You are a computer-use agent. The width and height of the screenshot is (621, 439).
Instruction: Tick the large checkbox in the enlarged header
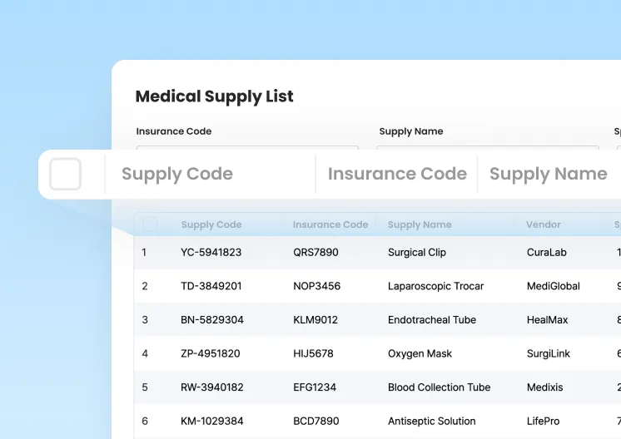[65, 175]
